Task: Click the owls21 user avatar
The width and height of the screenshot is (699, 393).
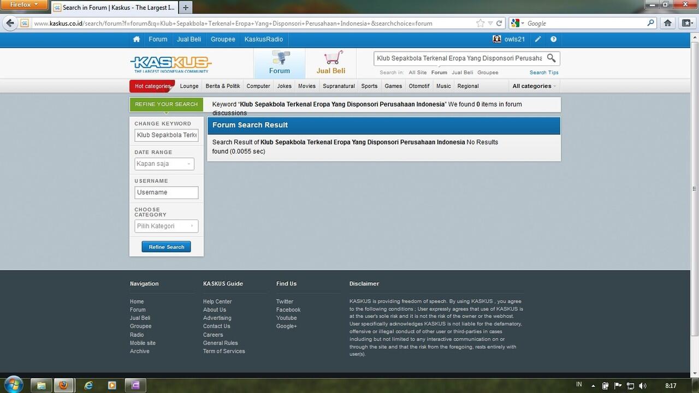Action: click(497, 39)
